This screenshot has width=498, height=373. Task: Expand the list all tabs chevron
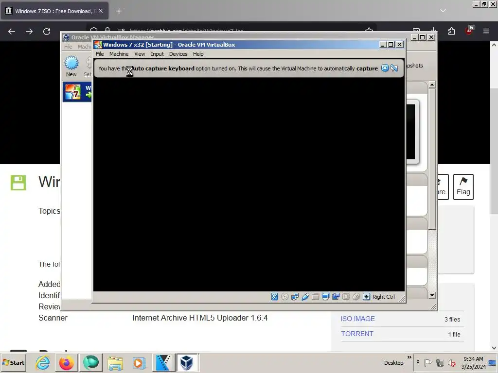(443, 11)
